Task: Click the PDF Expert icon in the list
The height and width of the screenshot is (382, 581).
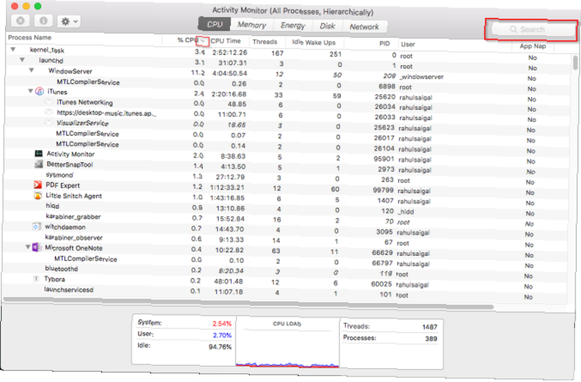Action: click(37, 185)
